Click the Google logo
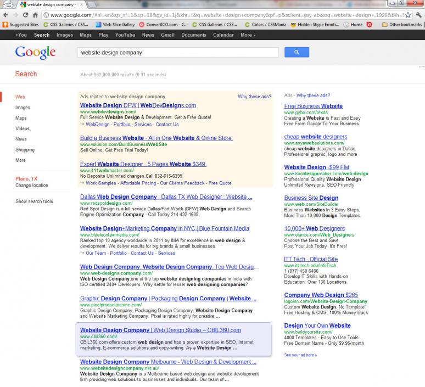Viewport: 425px width, 387px height. (x=35, y=53)
